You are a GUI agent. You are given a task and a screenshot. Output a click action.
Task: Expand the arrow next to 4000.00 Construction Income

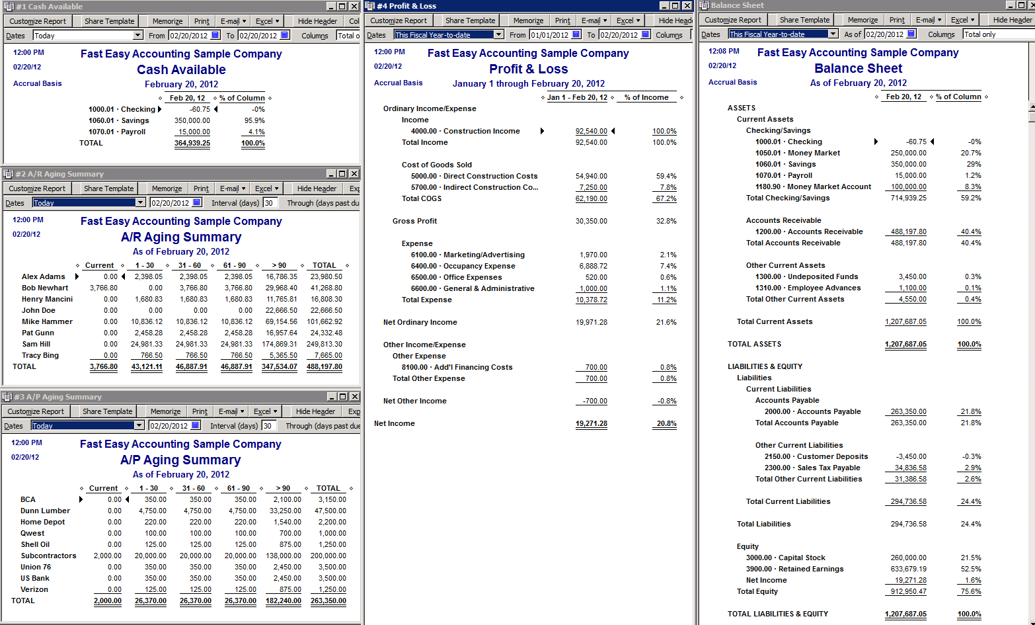pos(543,131)
